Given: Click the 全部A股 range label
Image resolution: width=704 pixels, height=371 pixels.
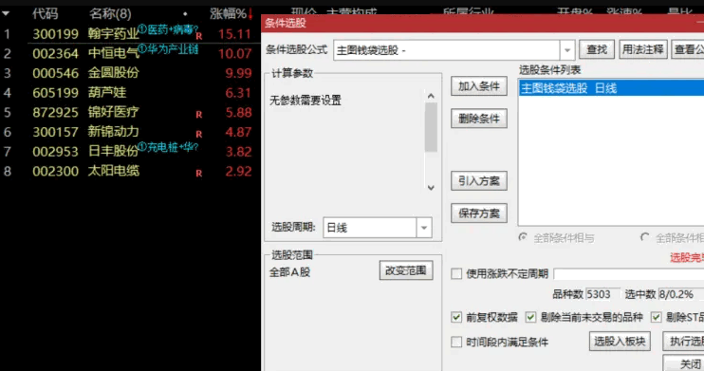Looking at the screenshot, I should click(x=289, y=272).
